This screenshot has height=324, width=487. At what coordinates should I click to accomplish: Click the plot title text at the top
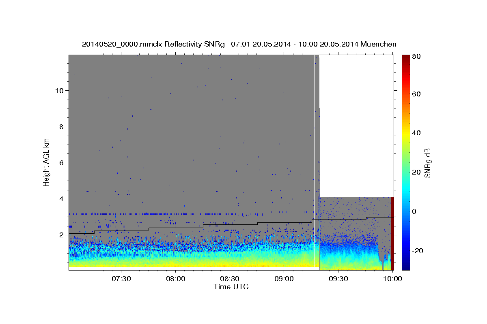(x=239, y=44)
